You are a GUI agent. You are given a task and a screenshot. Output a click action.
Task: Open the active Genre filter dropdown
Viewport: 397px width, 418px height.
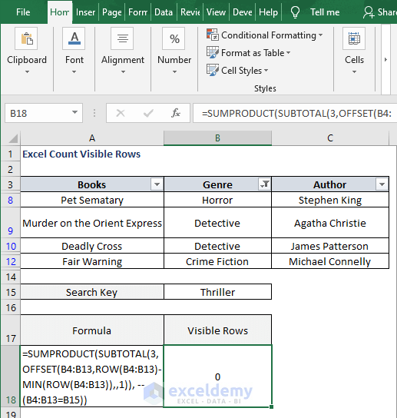coord(265,184)
